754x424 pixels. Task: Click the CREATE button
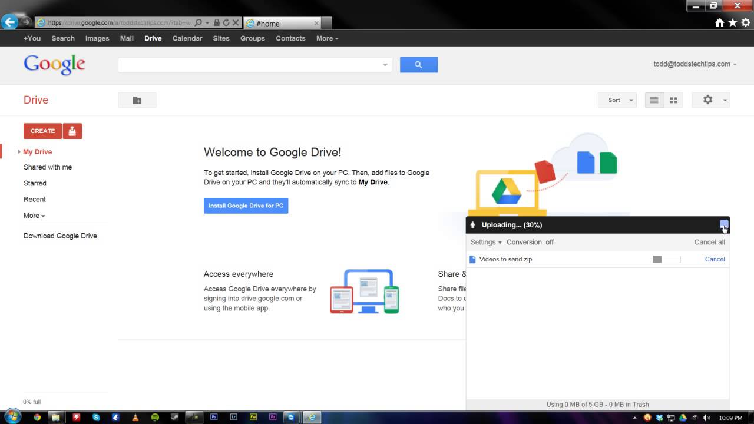click(42, 131)
